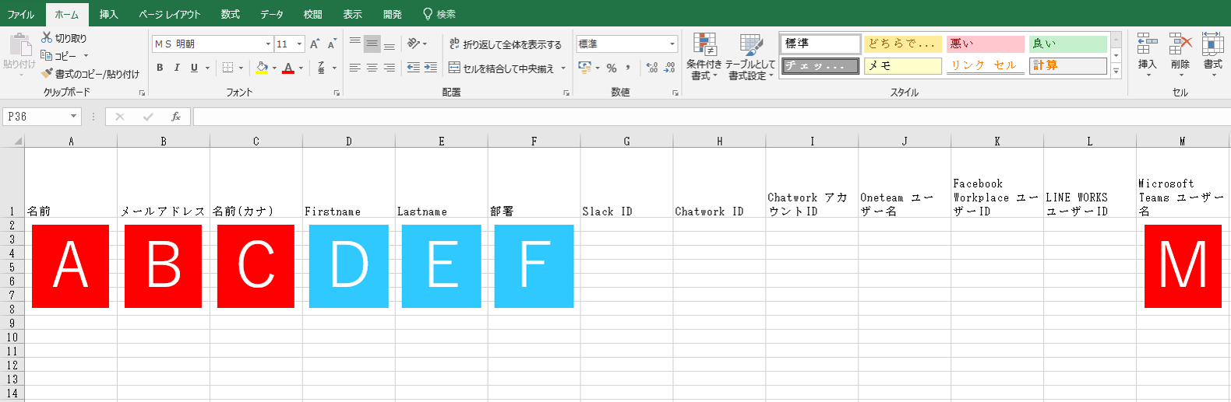The width and height of the screenshot is (1231, 402).
Task: Toggle Bold formatting
Action: (160, 68)
